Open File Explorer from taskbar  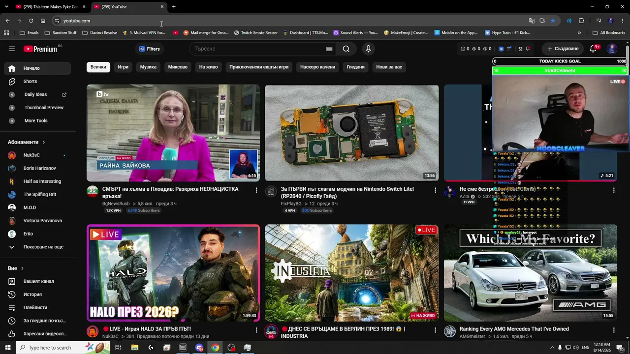(x=135, y=348)
